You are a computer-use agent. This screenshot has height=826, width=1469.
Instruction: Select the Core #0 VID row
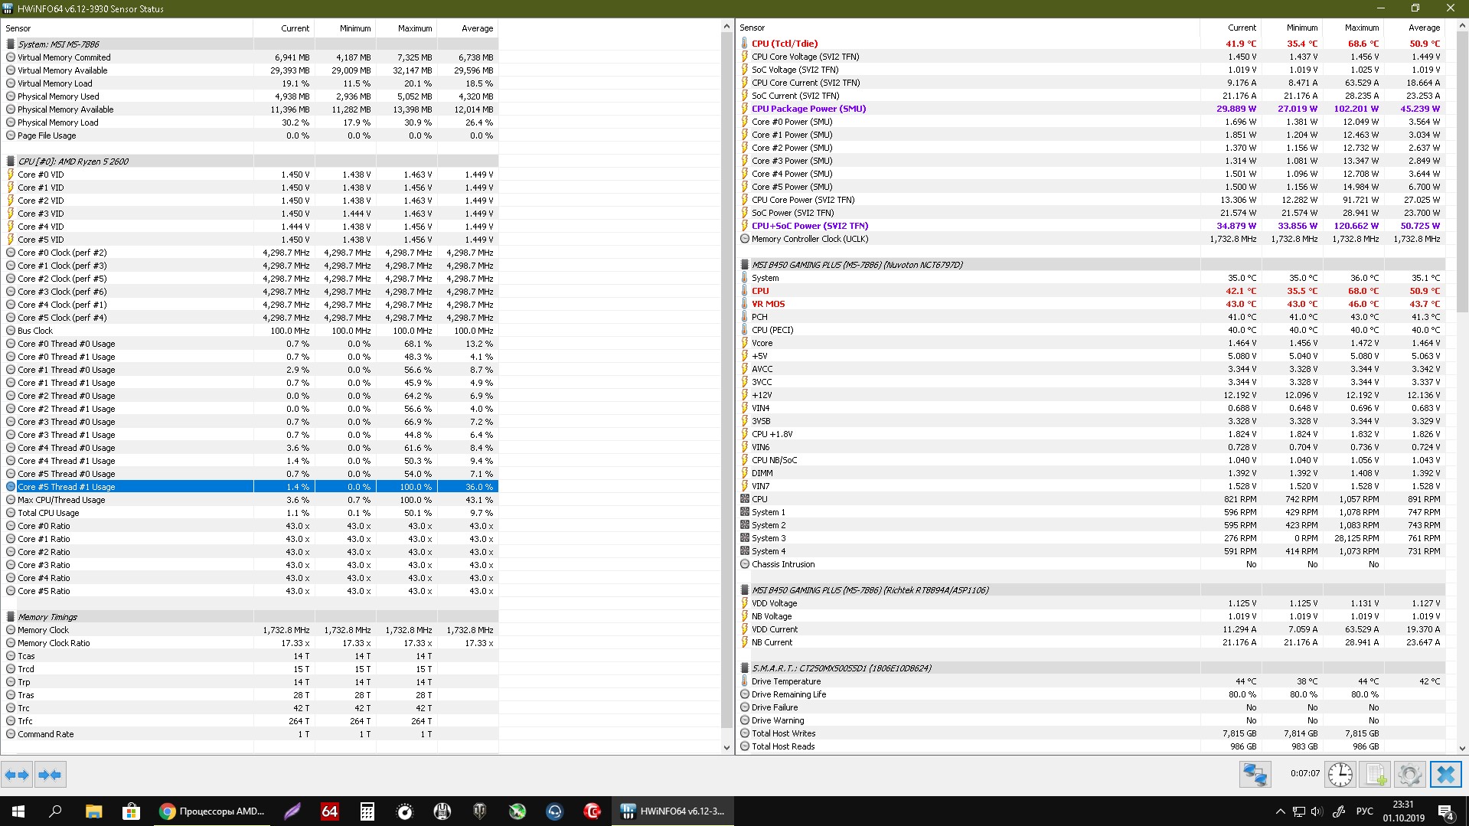tap(250, 175)
